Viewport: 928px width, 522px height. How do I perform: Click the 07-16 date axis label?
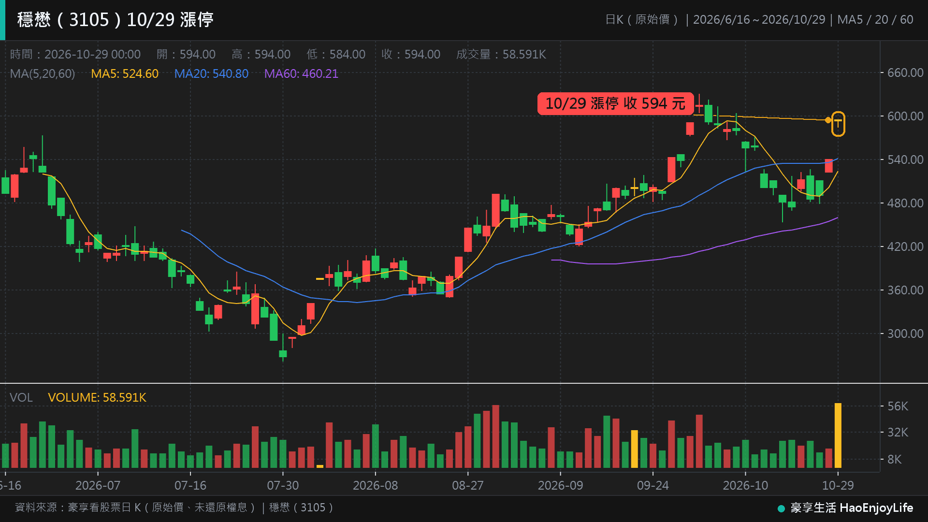[x=190, y=485]
